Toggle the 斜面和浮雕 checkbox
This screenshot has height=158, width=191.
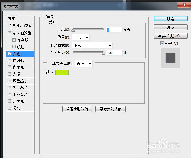[10, 33]
